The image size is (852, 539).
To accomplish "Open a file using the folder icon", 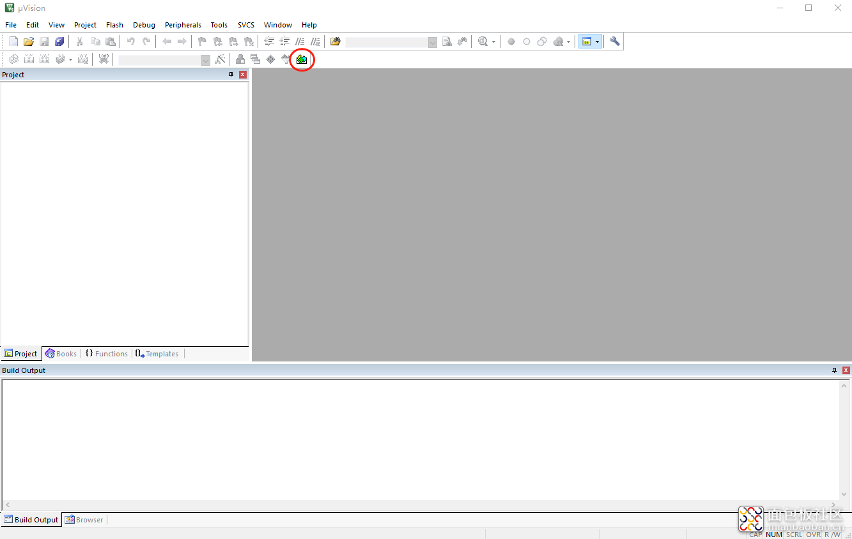I will point(29,42).
